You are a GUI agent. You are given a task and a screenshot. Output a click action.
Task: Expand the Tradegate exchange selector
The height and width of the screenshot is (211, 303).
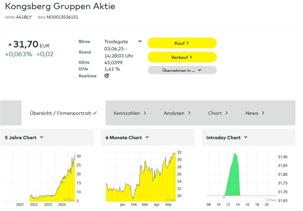pyautogui.click(x=140, y=41)
